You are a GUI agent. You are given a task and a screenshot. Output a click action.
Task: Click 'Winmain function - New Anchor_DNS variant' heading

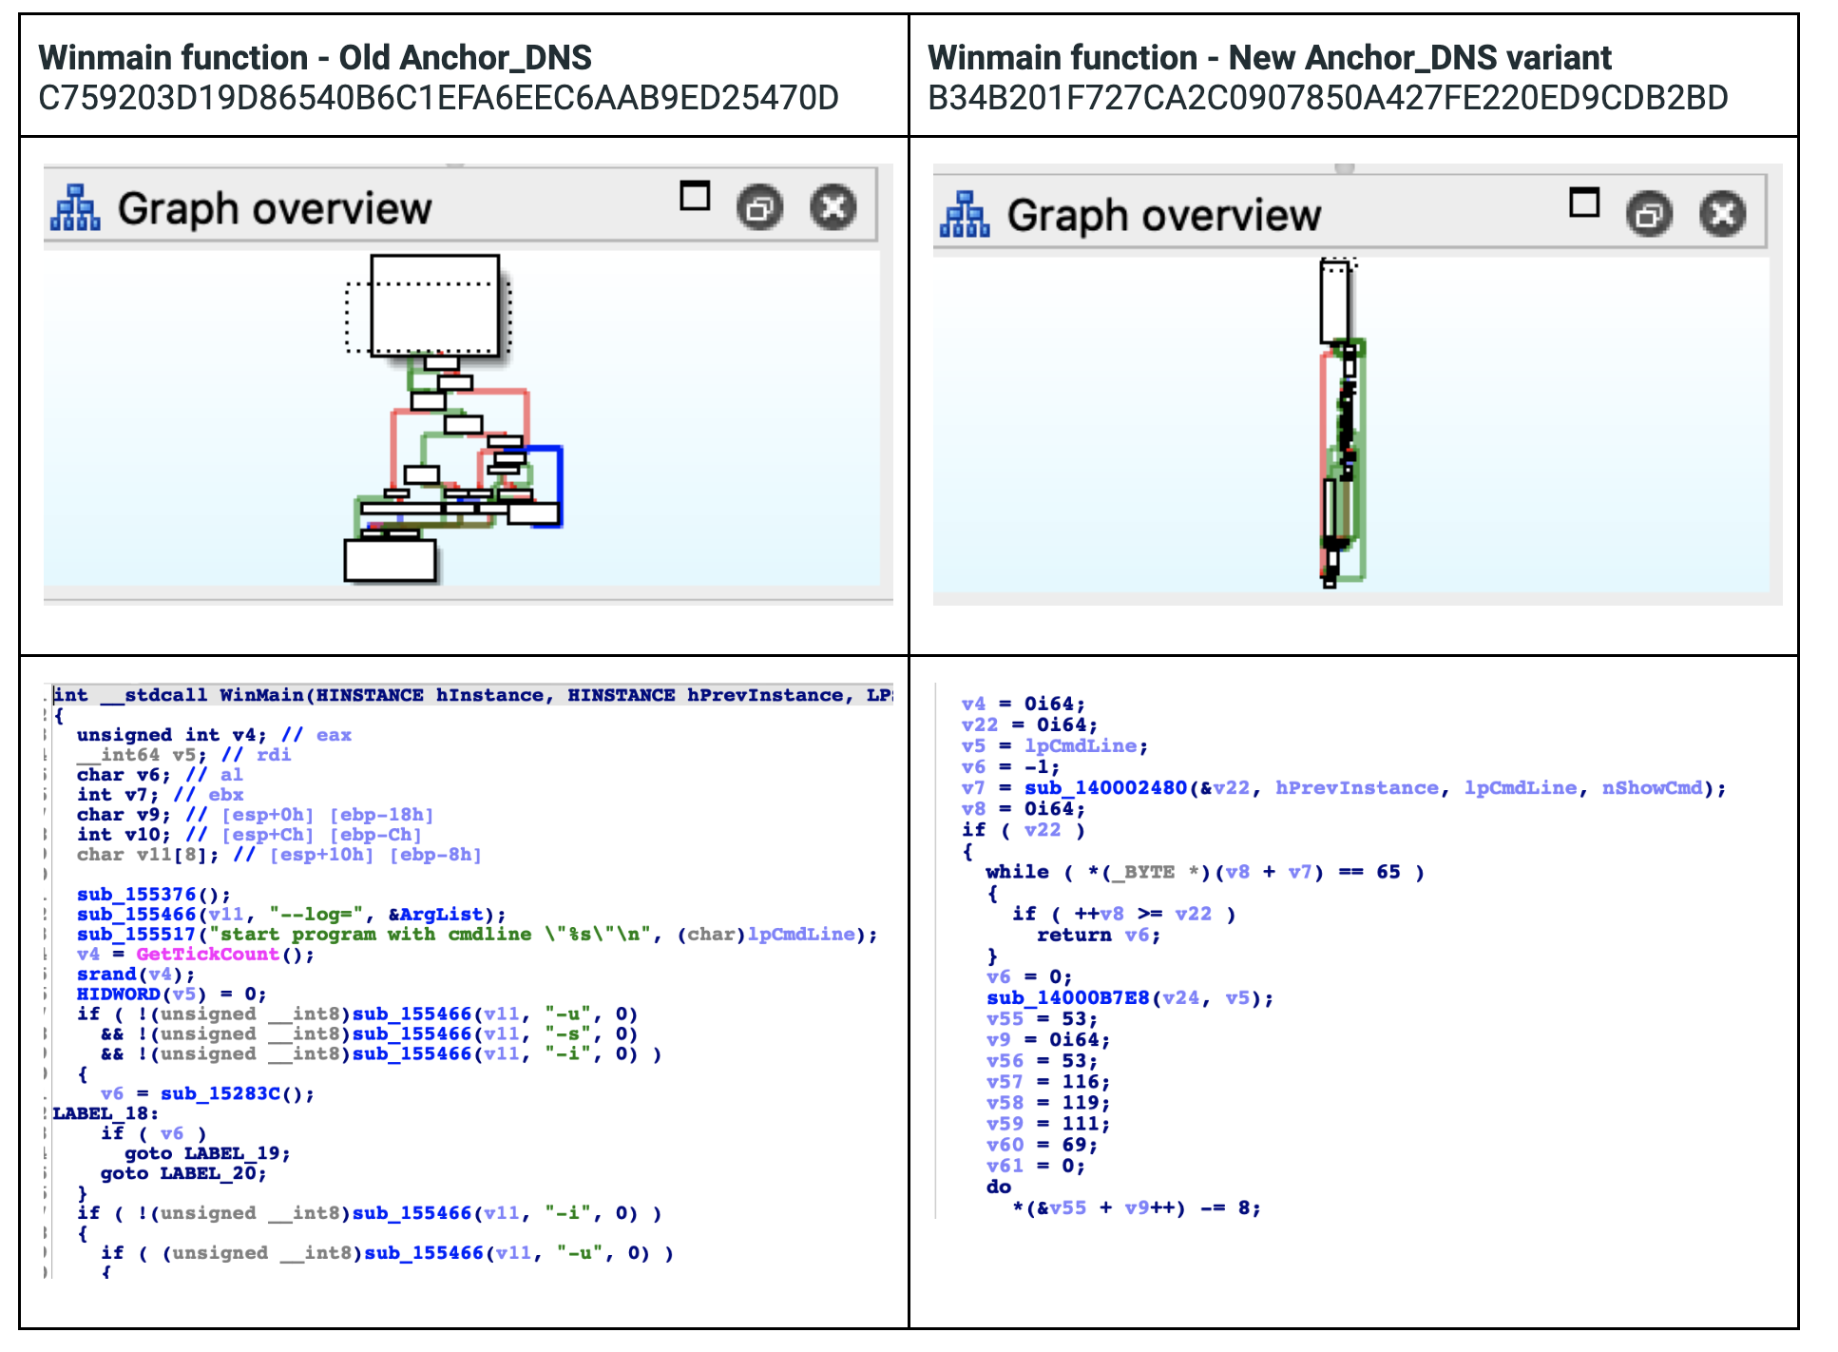1270,58
